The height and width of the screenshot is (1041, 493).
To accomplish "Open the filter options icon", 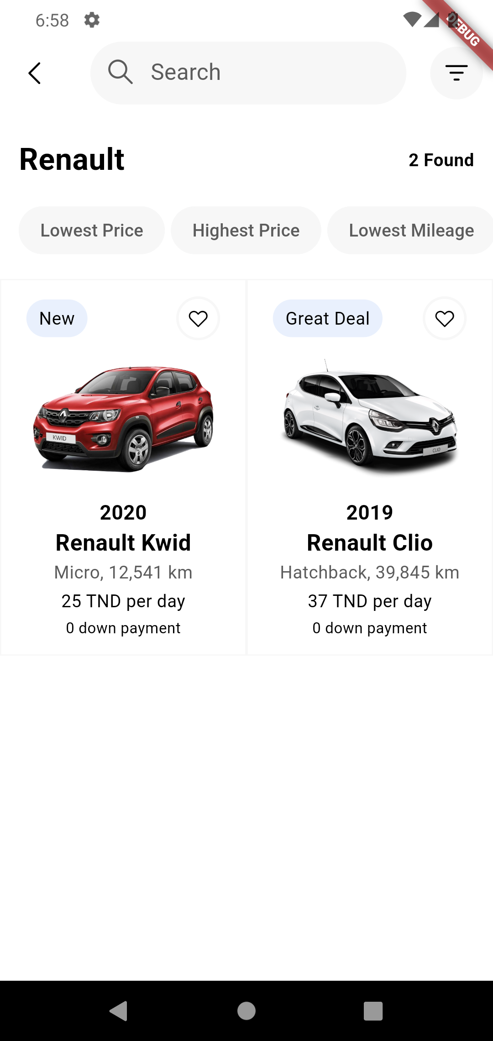I will 456,73.
